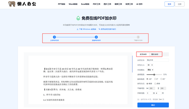Open the preview page number dropdown
The image size is (189, 109).
(160, 100)
